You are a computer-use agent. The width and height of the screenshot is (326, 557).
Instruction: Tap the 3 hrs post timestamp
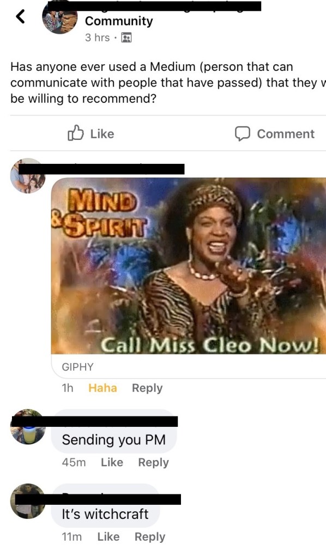click(x=98, y=38)
